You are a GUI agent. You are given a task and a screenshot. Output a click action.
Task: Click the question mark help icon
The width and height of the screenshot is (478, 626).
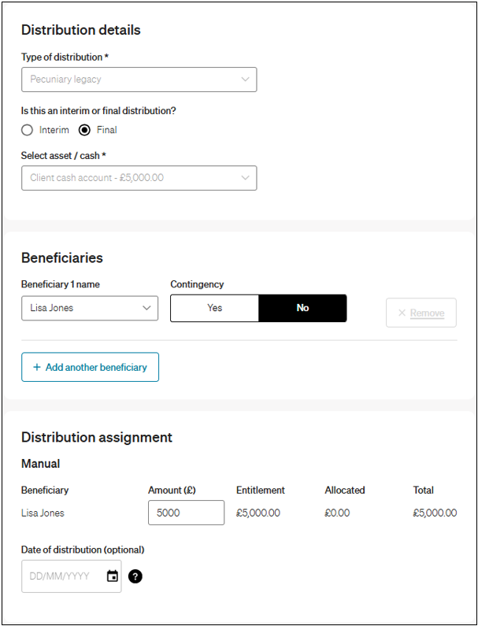coord(135,576)
